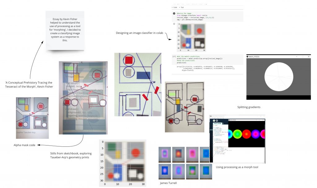The height and width of the screenshot is (188, 317).
Task: Select second bottom-row Turrell thumbnail, purple-blue
Action: point(179,171)
